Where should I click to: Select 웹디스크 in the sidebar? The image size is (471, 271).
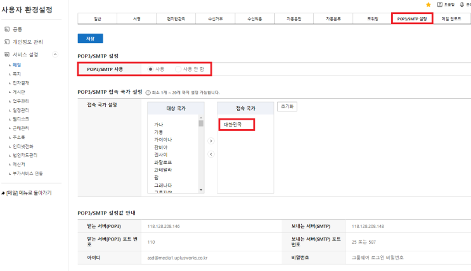(21, 119)
